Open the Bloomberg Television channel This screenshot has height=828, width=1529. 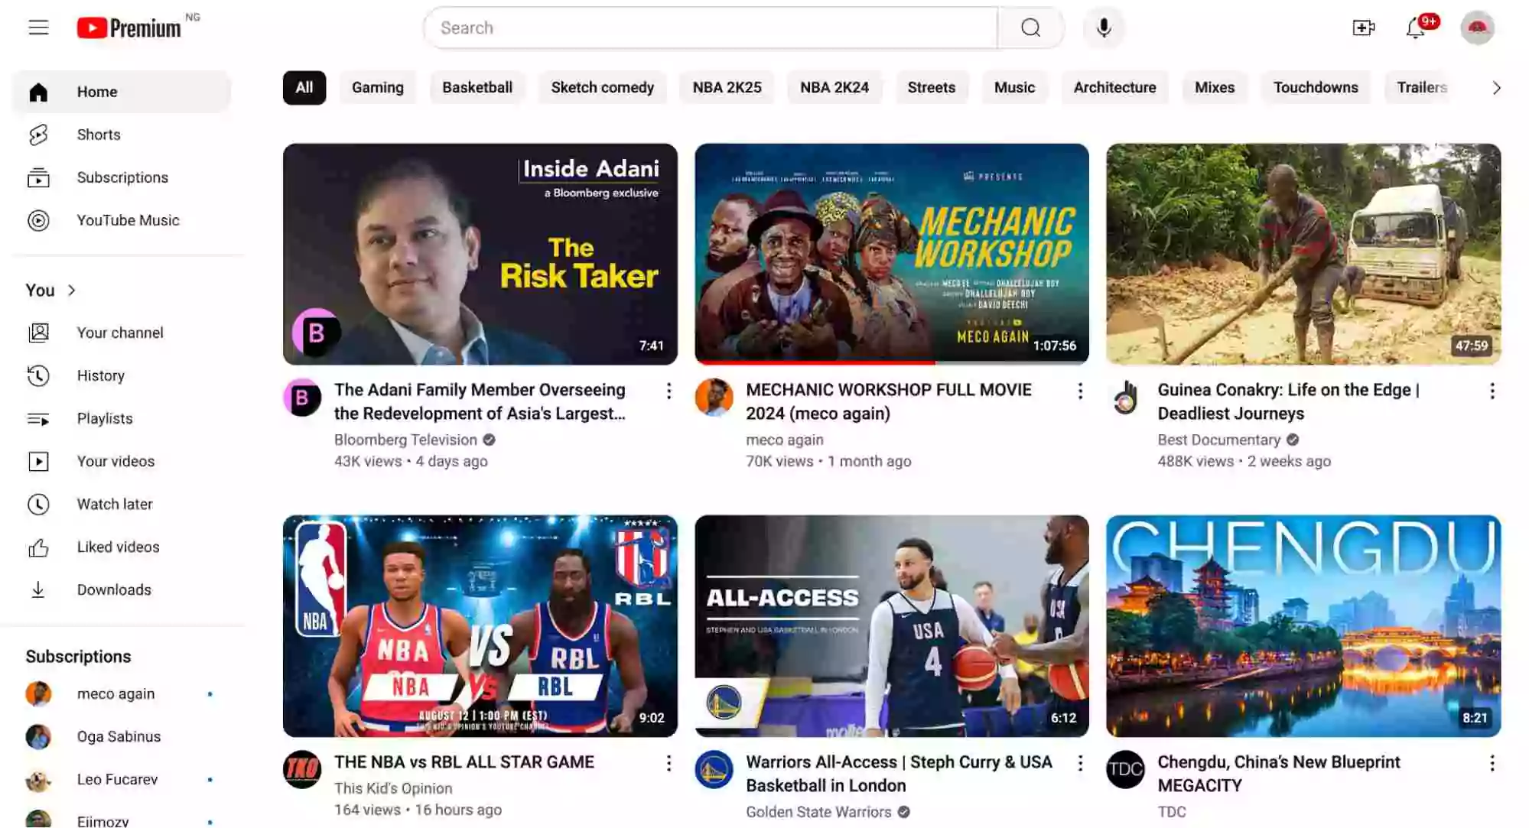405,440
